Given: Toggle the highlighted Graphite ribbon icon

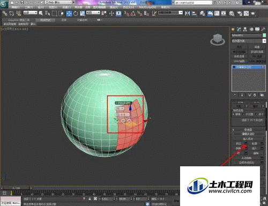Looking at the screenshot, I should point(210,13).
